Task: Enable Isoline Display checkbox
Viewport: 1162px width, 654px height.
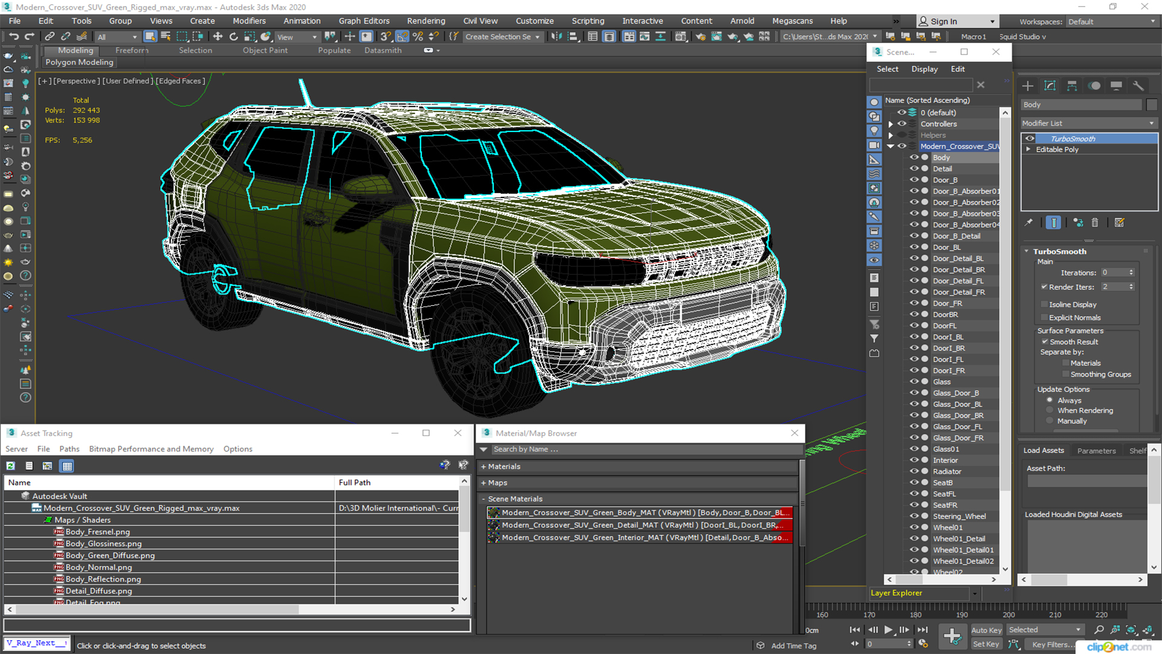Action: click(x=1044, y=304)
